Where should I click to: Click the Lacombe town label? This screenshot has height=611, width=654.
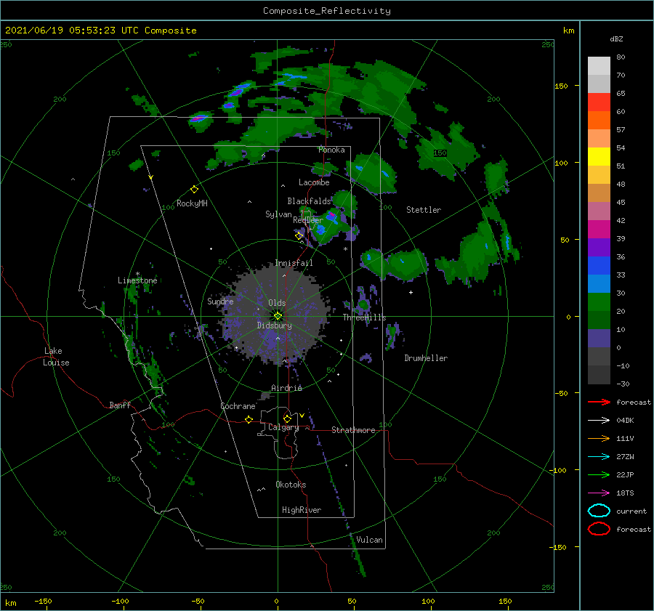[x=314, y=182]
